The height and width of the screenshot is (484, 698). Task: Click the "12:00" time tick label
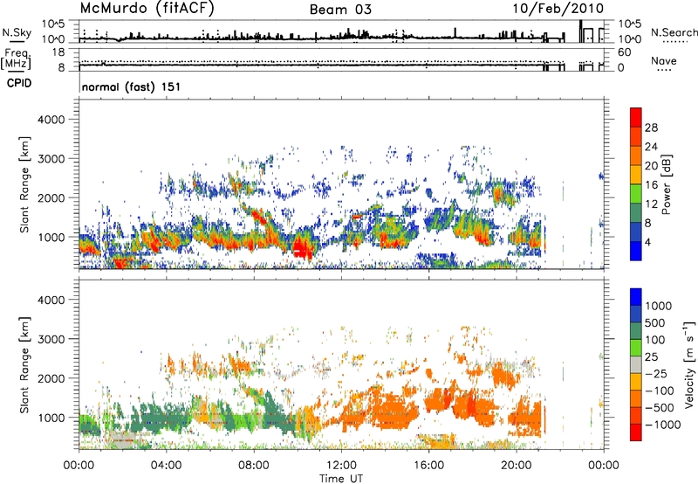341,466
